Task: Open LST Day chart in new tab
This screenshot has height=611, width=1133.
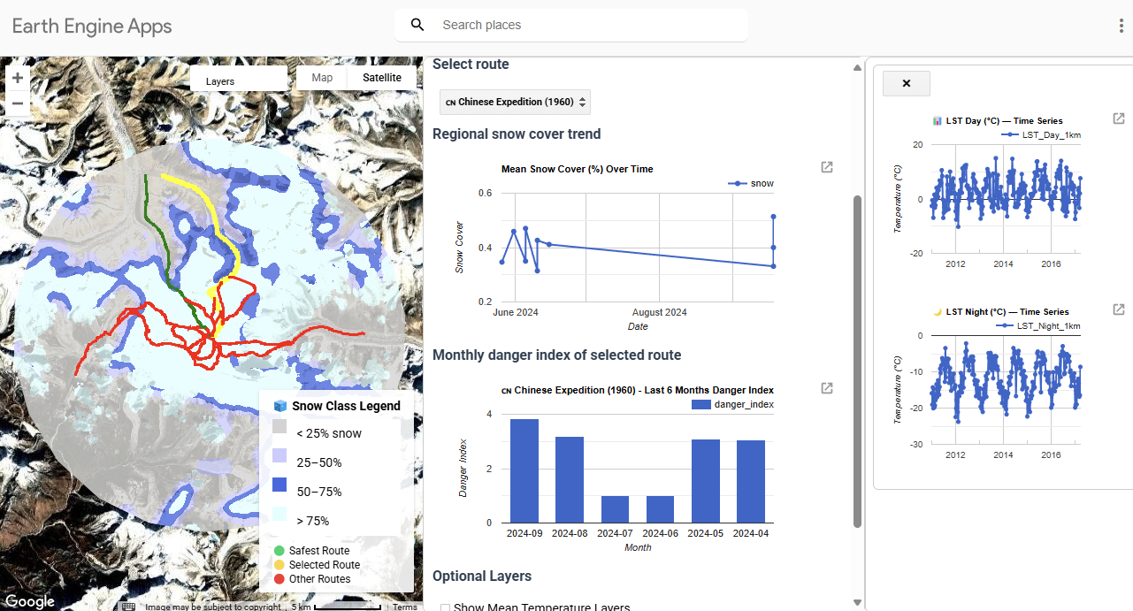Action: [1119, 118]
